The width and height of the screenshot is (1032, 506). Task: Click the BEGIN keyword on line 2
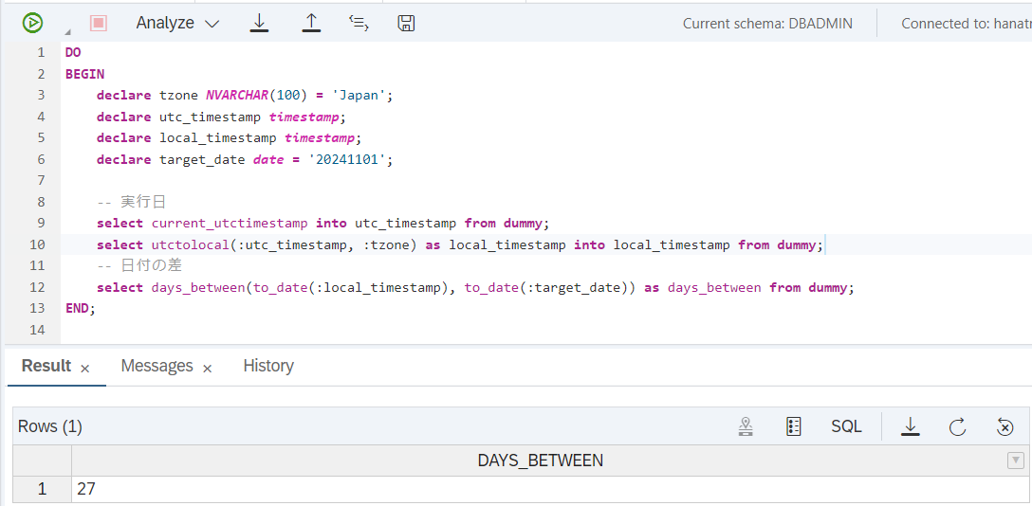[84, 74]
